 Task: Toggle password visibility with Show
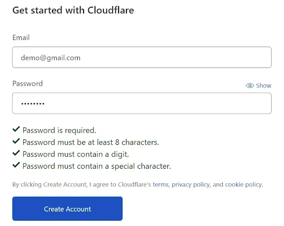[258, 86]
